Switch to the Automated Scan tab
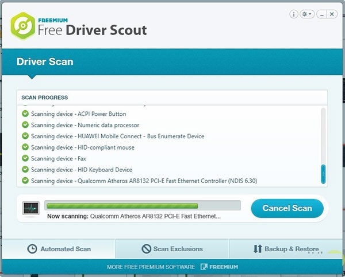 tap(59, 249)
